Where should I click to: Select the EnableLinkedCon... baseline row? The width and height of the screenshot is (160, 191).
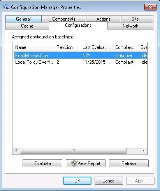click(x=81, y=56)
